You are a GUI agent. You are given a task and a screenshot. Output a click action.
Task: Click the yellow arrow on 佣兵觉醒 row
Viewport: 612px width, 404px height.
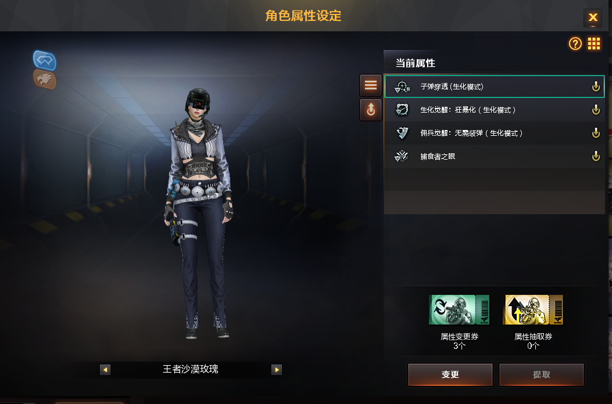click(x=596, y=133)
